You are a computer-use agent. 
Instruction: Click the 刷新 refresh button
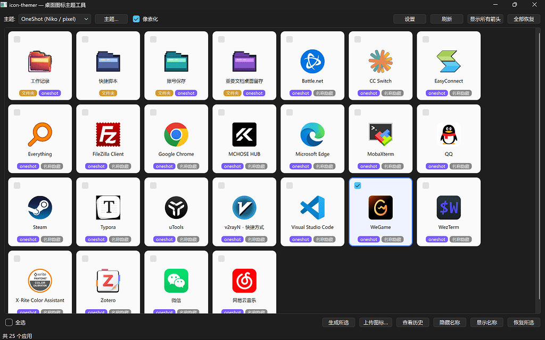447,19
